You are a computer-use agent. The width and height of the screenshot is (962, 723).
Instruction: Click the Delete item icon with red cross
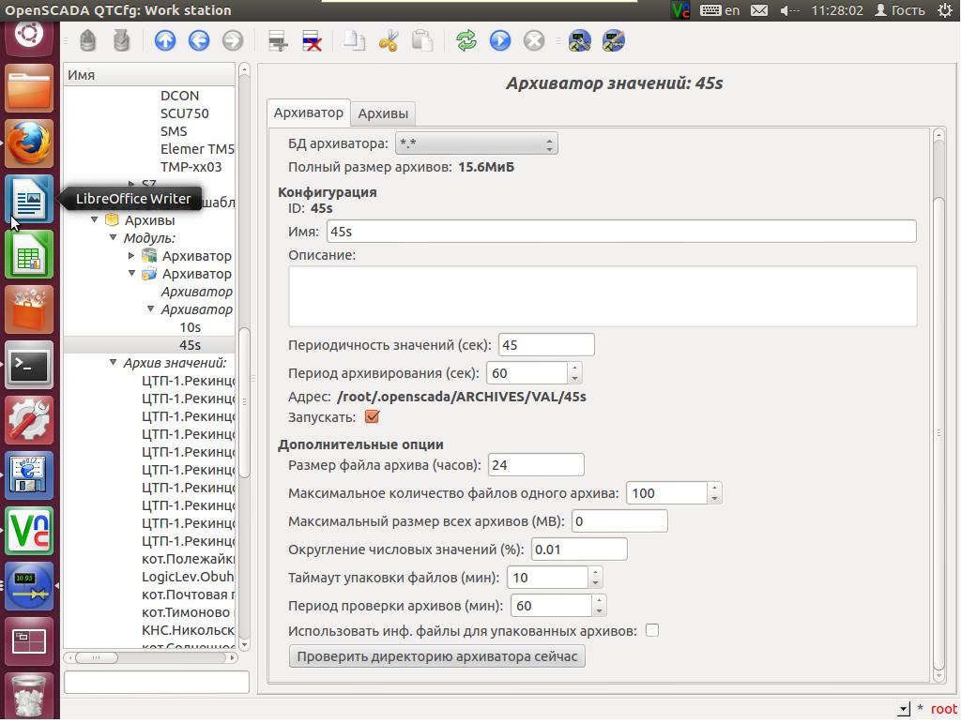(311, 40)
